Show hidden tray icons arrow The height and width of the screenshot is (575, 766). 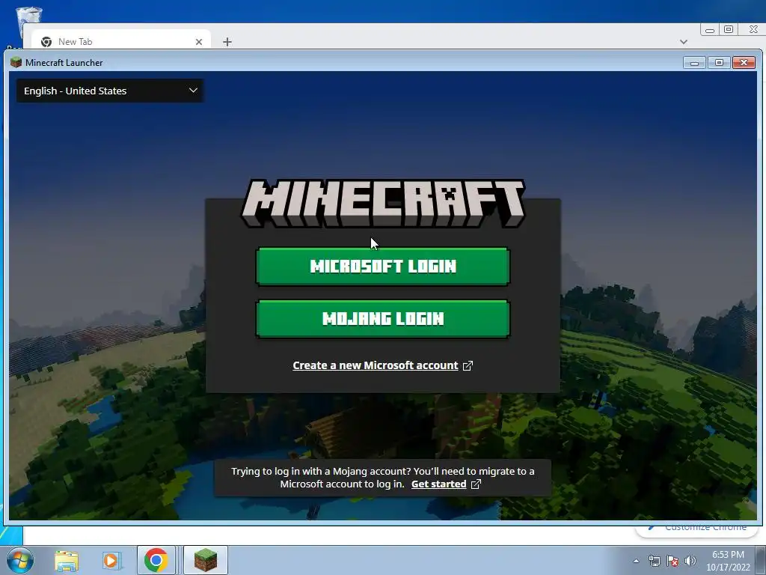click(636, 561)
